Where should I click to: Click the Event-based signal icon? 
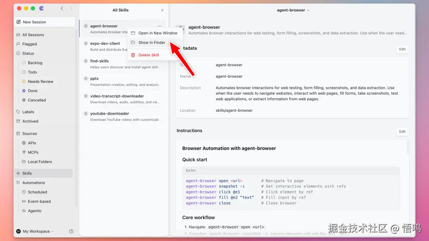click(24, 201)
